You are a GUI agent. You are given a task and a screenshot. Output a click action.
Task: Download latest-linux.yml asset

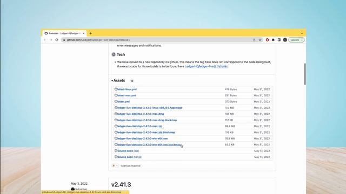click(x=127, y=89)
